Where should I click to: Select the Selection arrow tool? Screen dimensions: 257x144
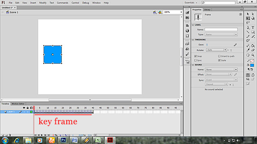pyautogui.click(x=248, y=14)
